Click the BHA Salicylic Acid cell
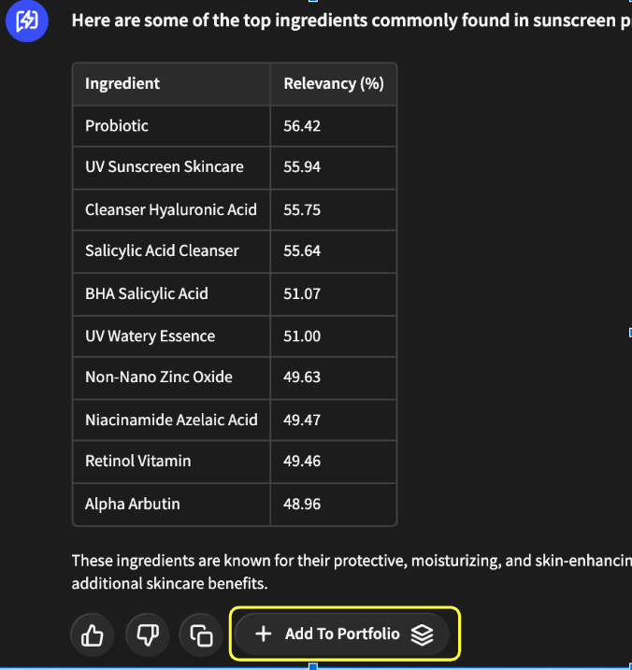632x670 pixels. click(x=147, y=293)
